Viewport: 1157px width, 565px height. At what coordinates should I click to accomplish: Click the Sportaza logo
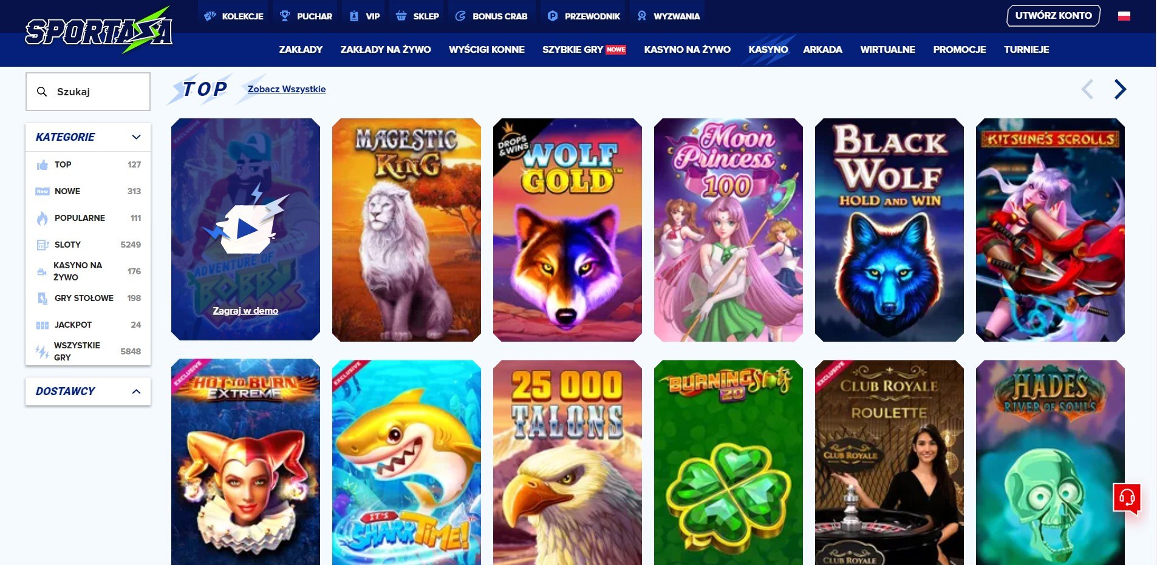(x=99, y=30)
